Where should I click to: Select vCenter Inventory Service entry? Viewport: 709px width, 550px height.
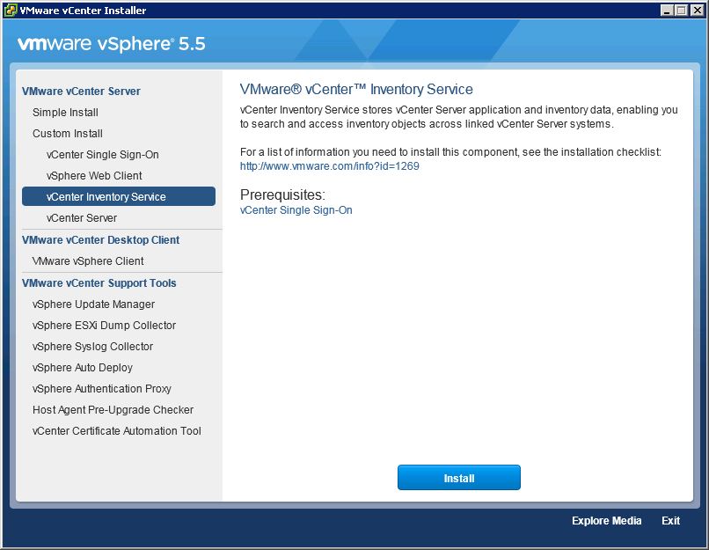pyautogui.click(x=119, y=196)
